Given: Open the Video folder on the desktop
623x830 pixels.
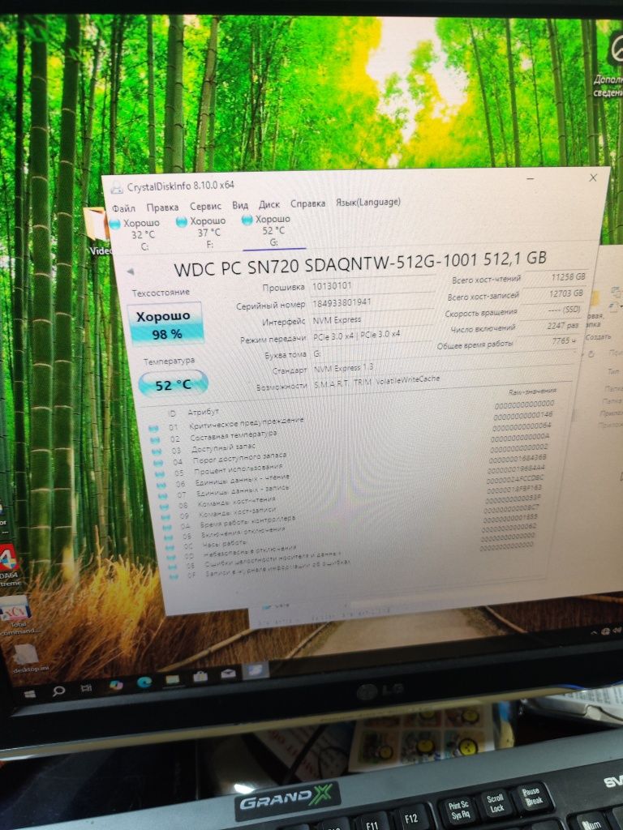Looking at the screenshot, I should pyautogui.click(x=98, y=232).
